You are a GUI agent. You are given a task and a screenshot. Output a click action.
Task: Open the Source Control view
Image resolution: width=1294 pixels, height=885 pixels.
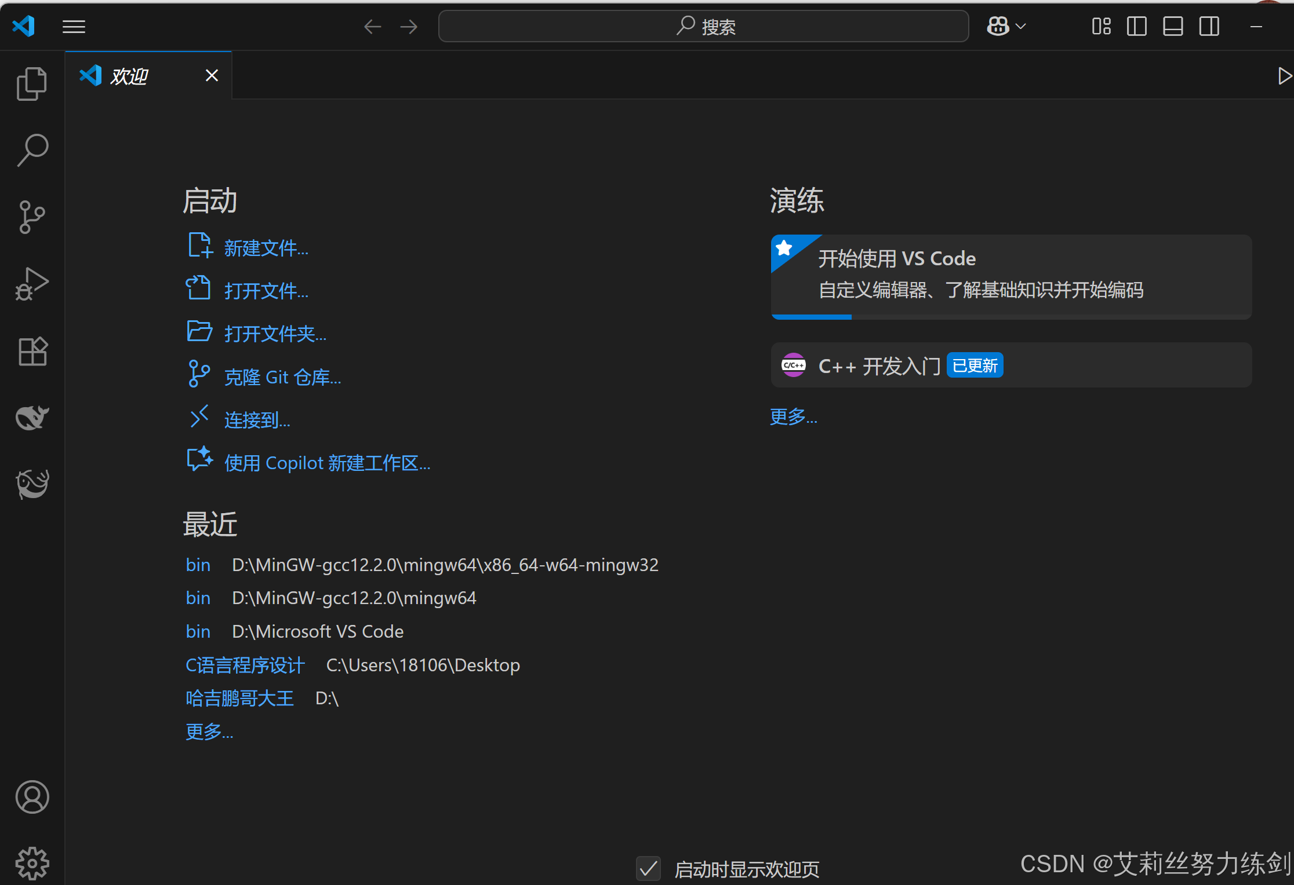click(x=32, y=217)
